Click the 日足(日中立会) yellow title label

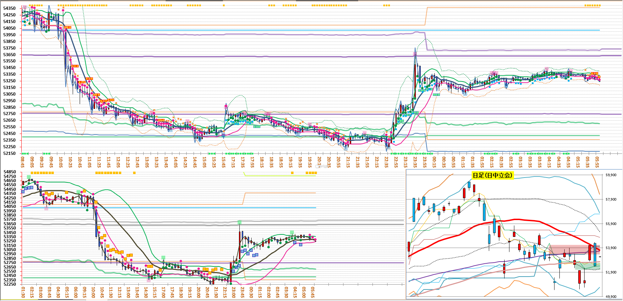(x=492, y=175)
